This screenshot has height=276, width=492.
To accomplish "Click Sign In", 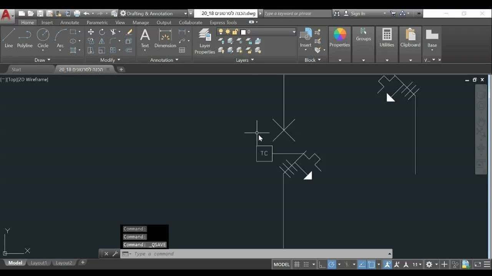I will [358, 13].
